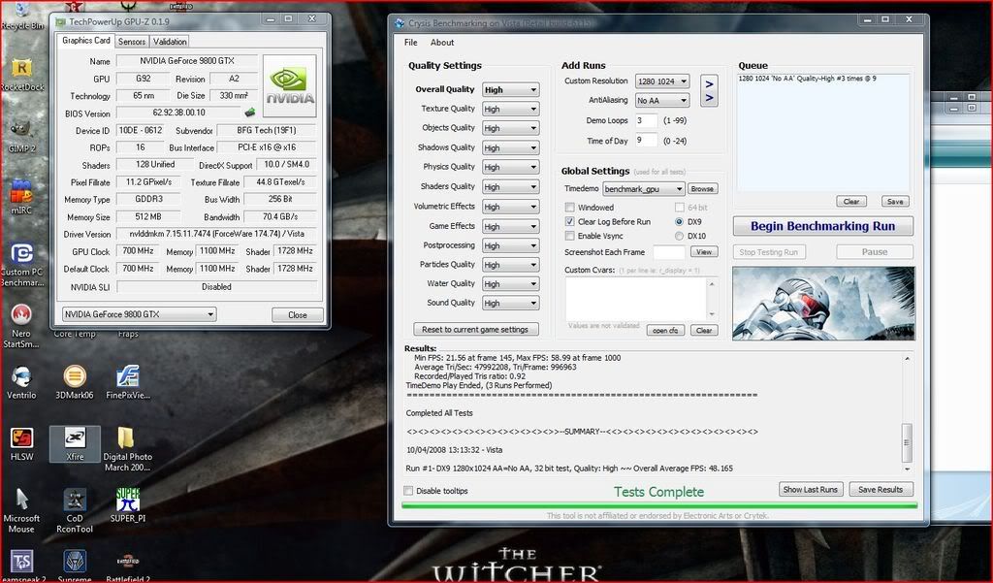Click the GPU-Z Close button
The width and height of the screenshot is (993, 583).
coord(298,315)
